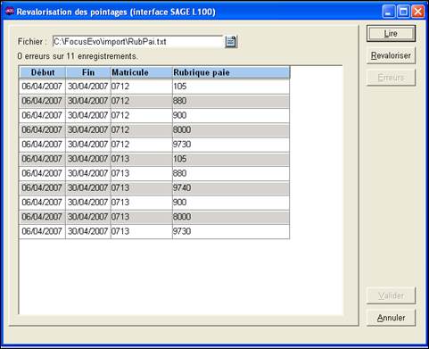
Task: Open the file browse icon beside Fichier
Action: coord(231,42)
